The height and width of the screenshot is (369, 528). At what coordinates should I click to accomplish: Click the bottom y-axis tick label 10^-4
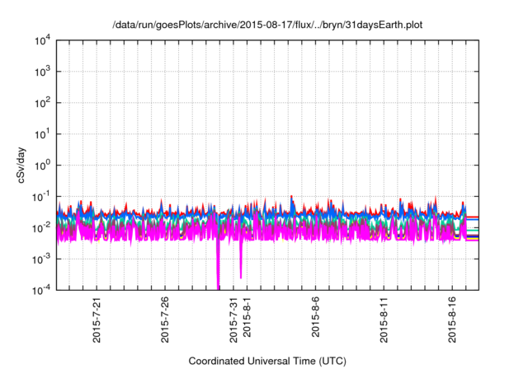(41, 289)
